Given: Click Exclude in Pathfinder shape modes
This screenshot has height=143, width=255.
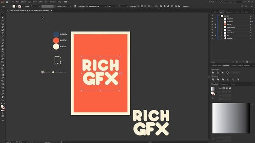Looking at the screenshot, I should [228, 72].
